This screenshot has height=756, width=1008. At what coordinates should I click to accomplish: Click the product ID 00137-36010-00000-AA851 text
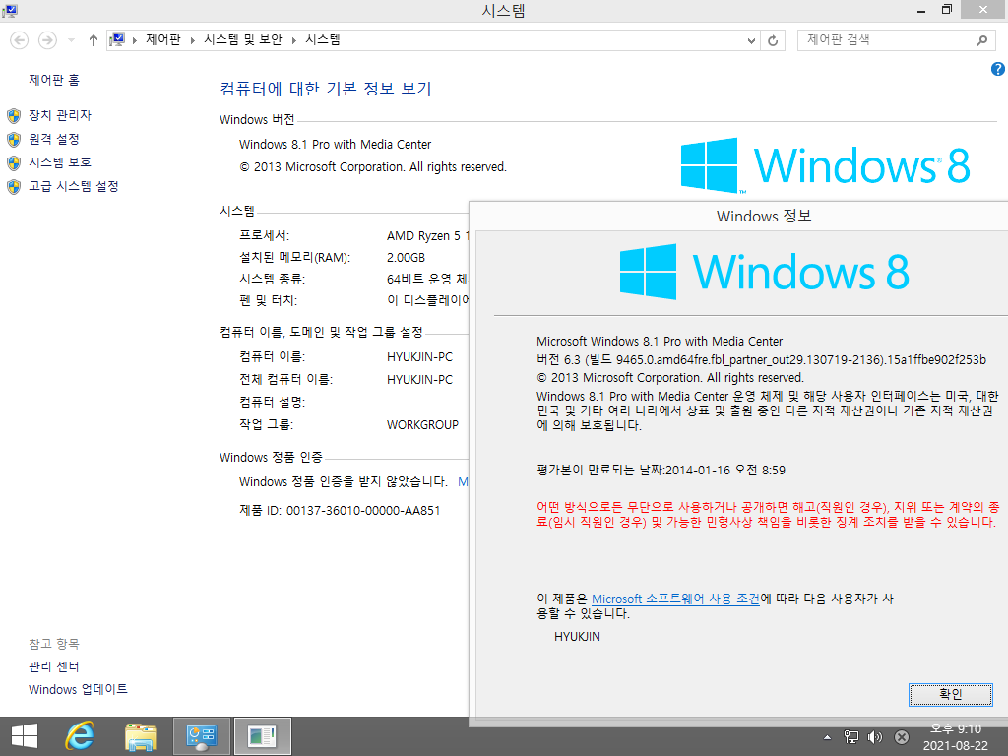[363, 511]
